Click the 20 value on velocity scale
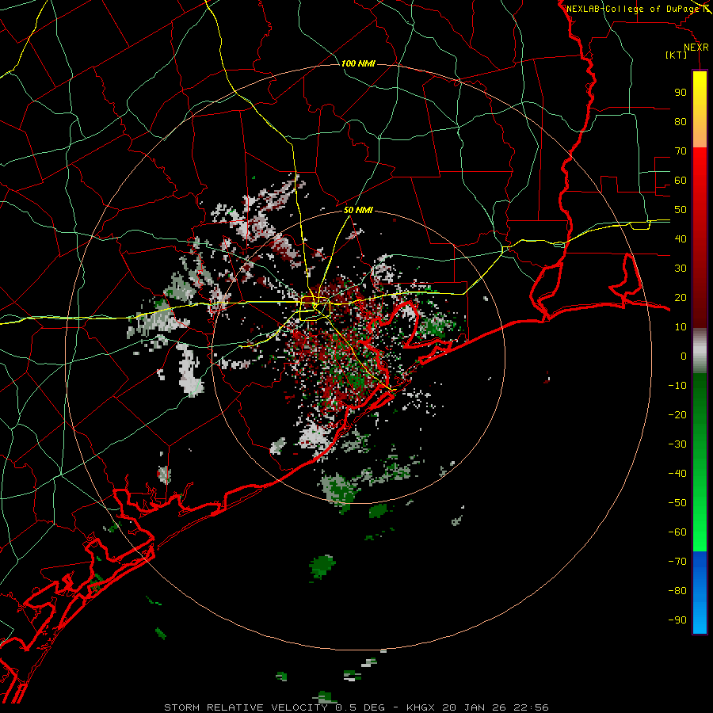The width and height of the screenshot is (713, 713). [681, 297]
